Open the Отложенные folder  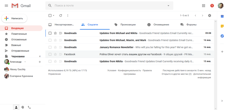pyautogui.click(x=21, y=40)
